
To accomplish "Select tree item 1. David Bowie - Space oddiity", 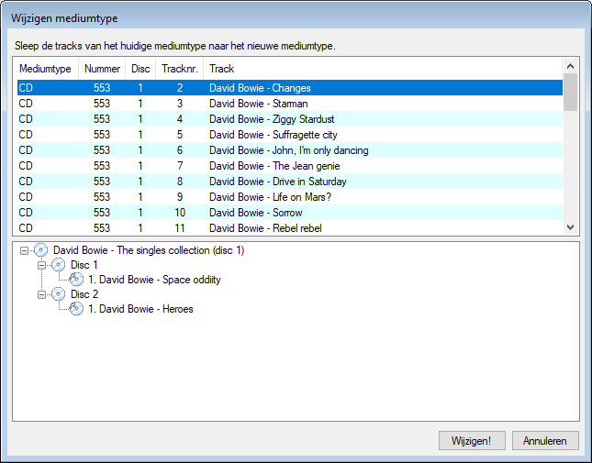I will (x=154, y=280).
